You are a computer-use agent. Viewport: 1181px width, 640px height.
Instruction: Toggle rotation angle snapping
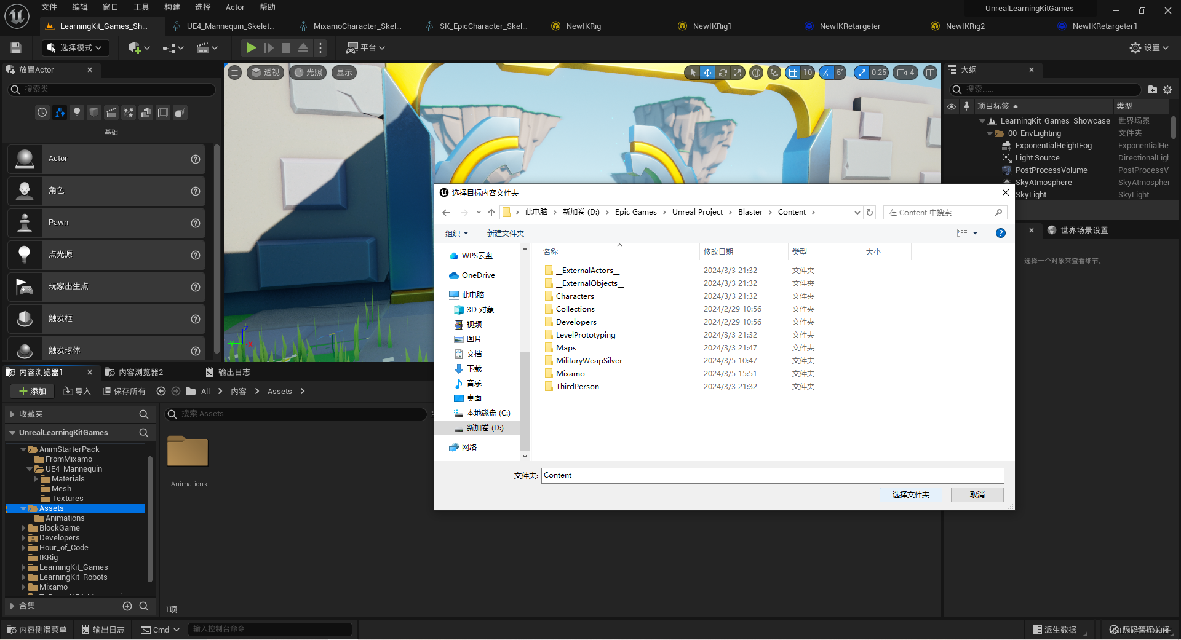827,73
